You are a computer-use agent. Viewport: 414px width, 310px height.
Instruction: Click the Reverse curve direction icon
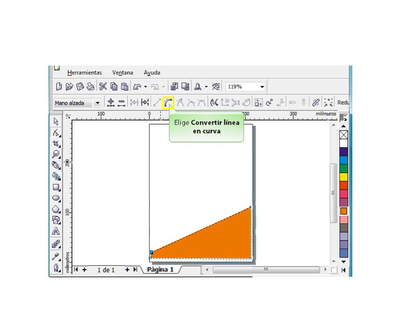coord(214,103)
